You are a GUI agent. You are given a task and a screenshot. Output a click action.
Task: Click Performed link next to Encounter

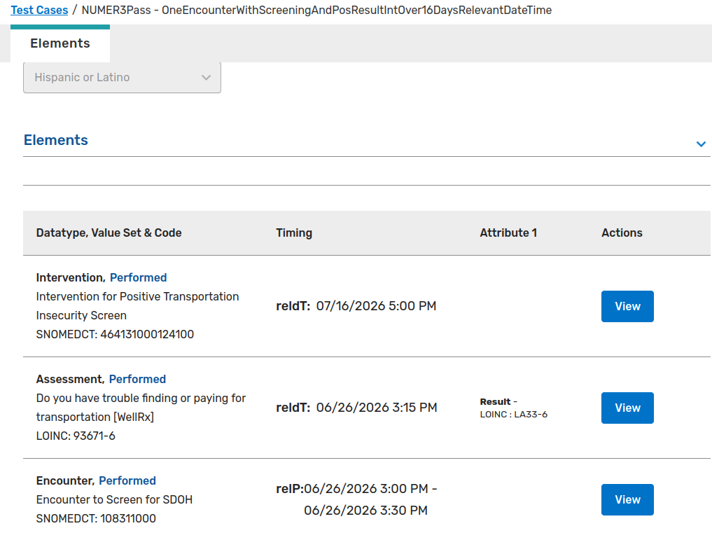127,480
